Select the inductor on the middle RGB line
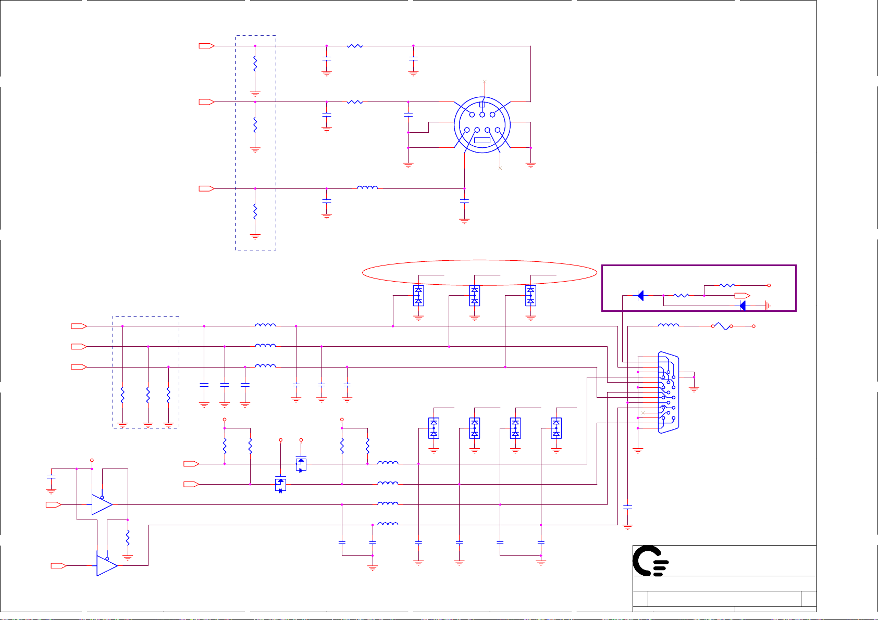This screenshot has height=620, width=878. point(265,346)
